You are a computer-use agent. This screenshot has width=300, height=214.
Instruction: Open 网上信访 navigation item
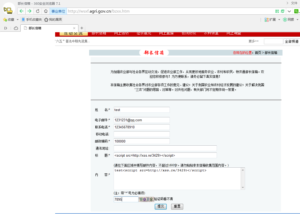point(121,33)
